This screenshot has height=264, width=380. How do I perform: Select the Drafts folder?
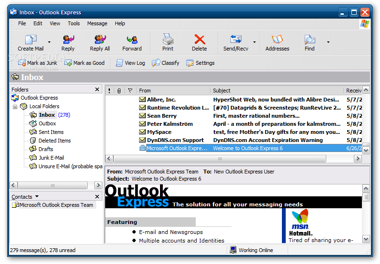(41, 149)
